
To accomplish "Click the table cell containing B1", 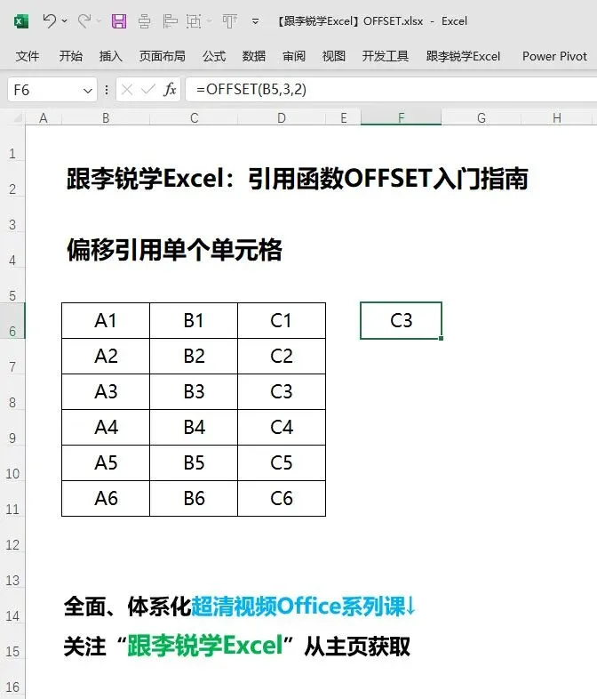I will [194, 320].
